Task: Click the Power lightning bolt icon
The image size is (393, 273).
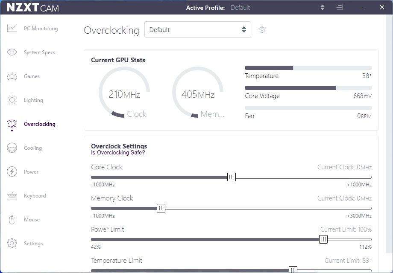Action: click(12, 171)
